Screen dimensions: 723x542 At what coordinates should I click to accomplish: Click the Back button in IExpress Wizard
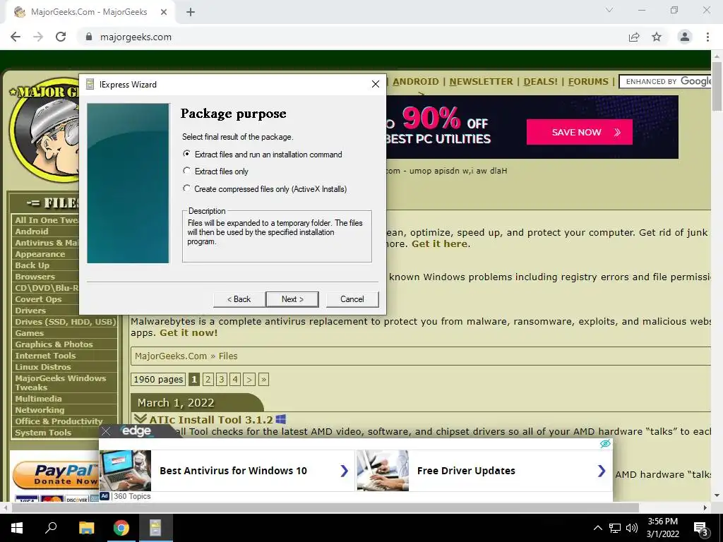[x=239, y=299]
